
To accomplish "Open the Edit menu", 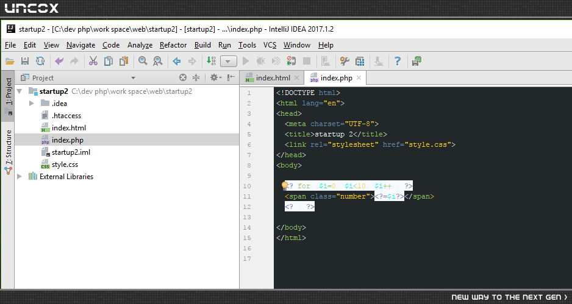I will point(30,45).
